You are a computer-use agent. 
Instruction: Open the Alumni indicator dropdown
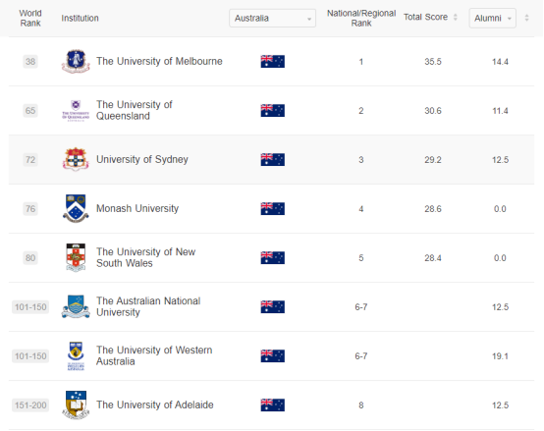[x=492, y=18]
